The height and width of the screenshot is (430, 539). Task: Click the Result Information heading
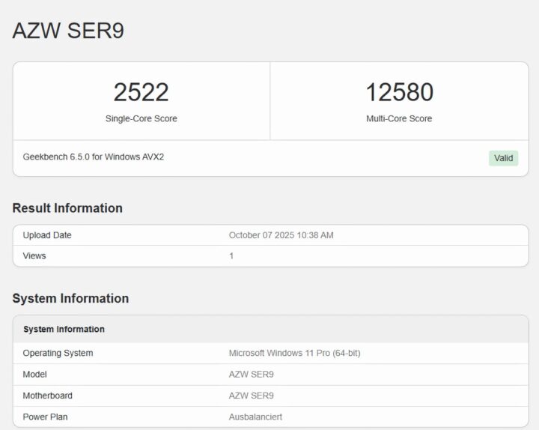pyautogui.click(x=67, y=208)
